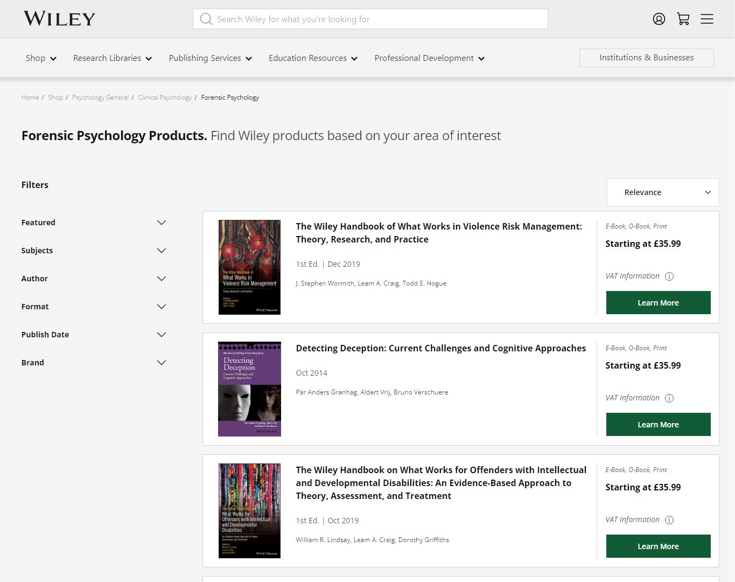Click authors J. Stephen Wormith, Leam A. Craig
Screen dimensions: 735x582
371,283
